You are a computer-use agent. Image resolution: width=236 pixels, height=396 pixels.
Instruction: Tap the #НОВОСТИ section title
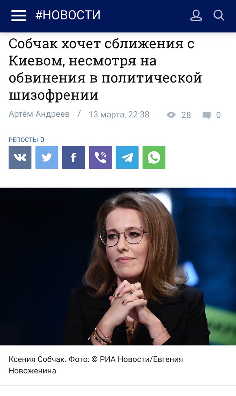click(x=68, y=15)
